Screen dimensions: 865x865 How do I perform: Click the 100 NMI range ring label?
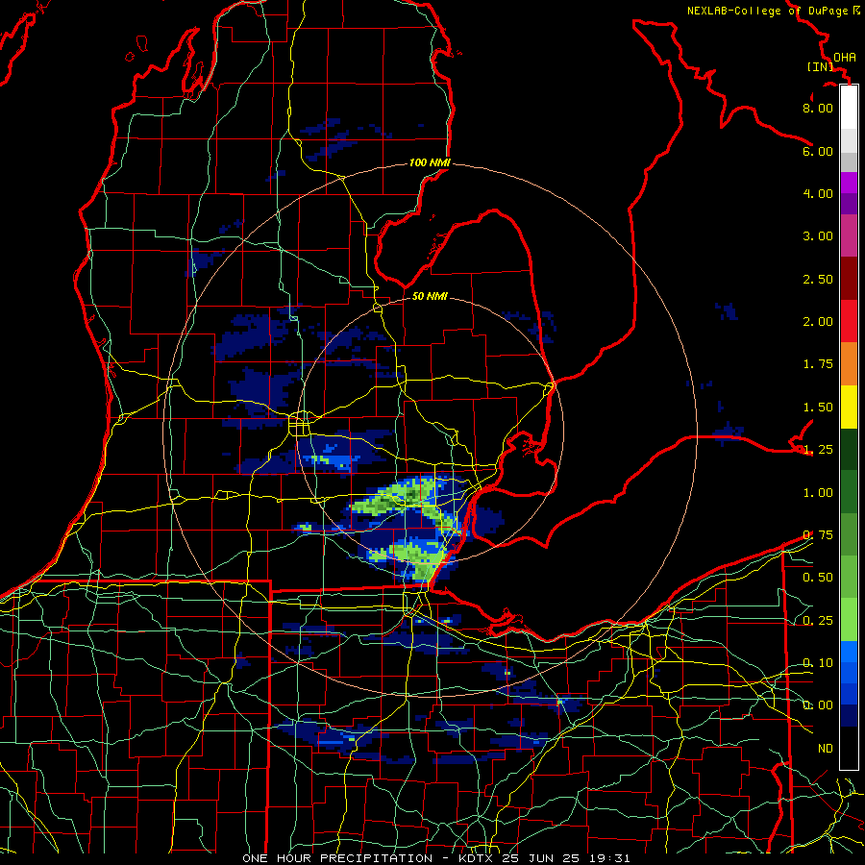click(430, 162)
